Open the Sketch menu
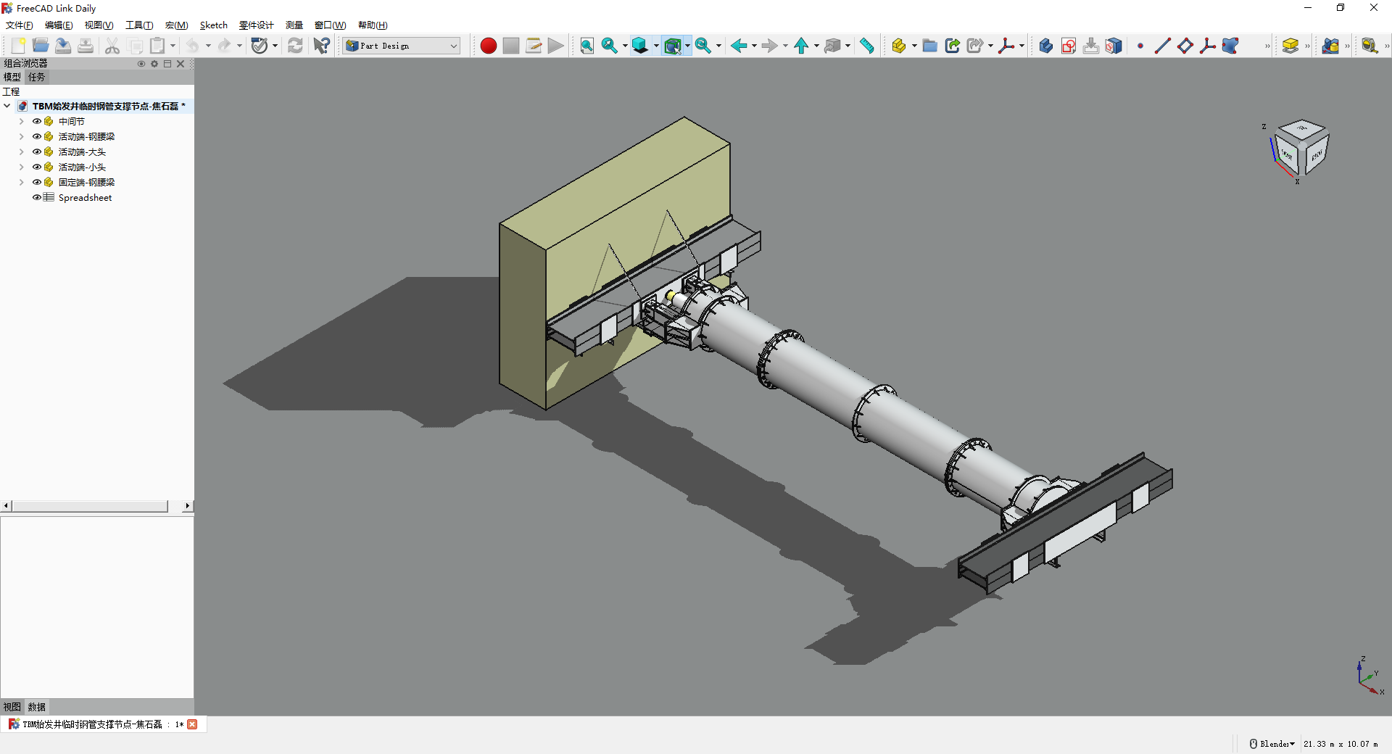This screenshot has height=754, width=1392. tap(213, 25)
